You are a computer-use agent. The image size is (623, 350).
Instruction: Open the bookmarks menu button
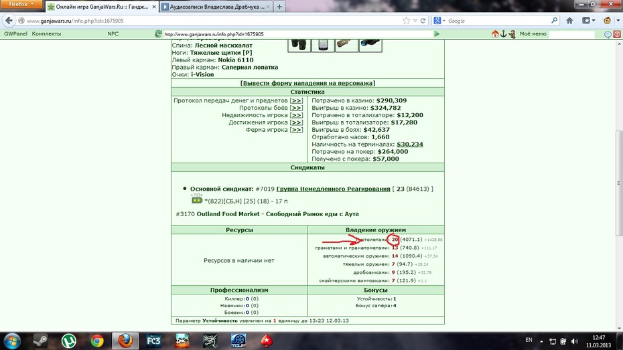pos(588,21)
